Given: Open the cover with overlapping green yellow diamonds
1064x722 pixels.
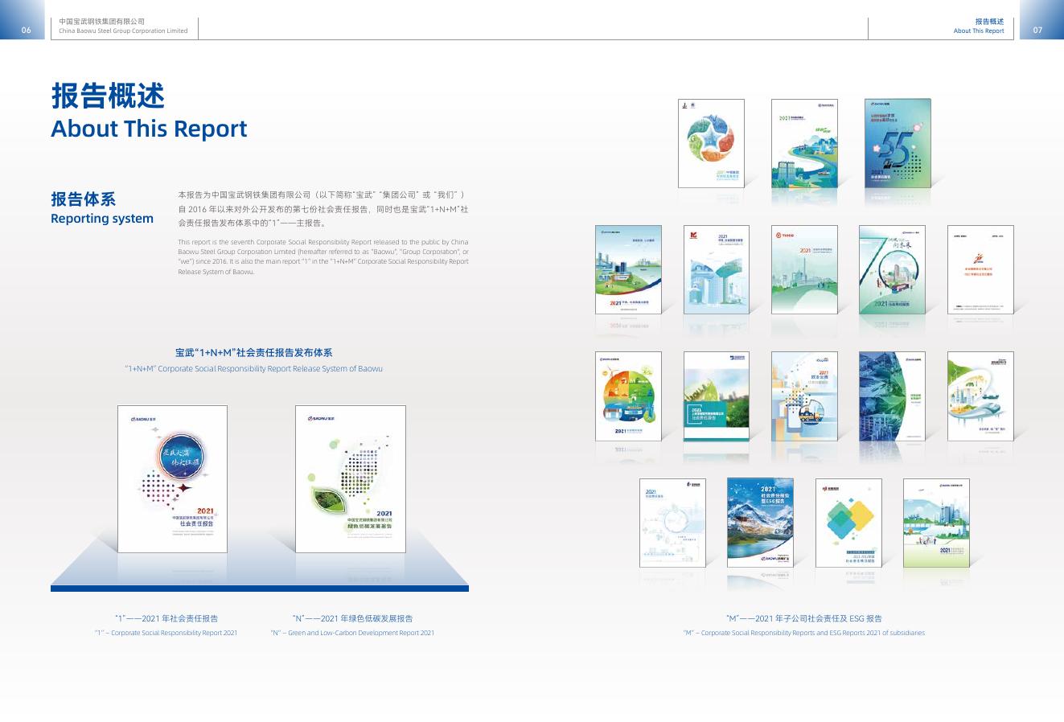Looking at the screenshot, I should point(848,523).
